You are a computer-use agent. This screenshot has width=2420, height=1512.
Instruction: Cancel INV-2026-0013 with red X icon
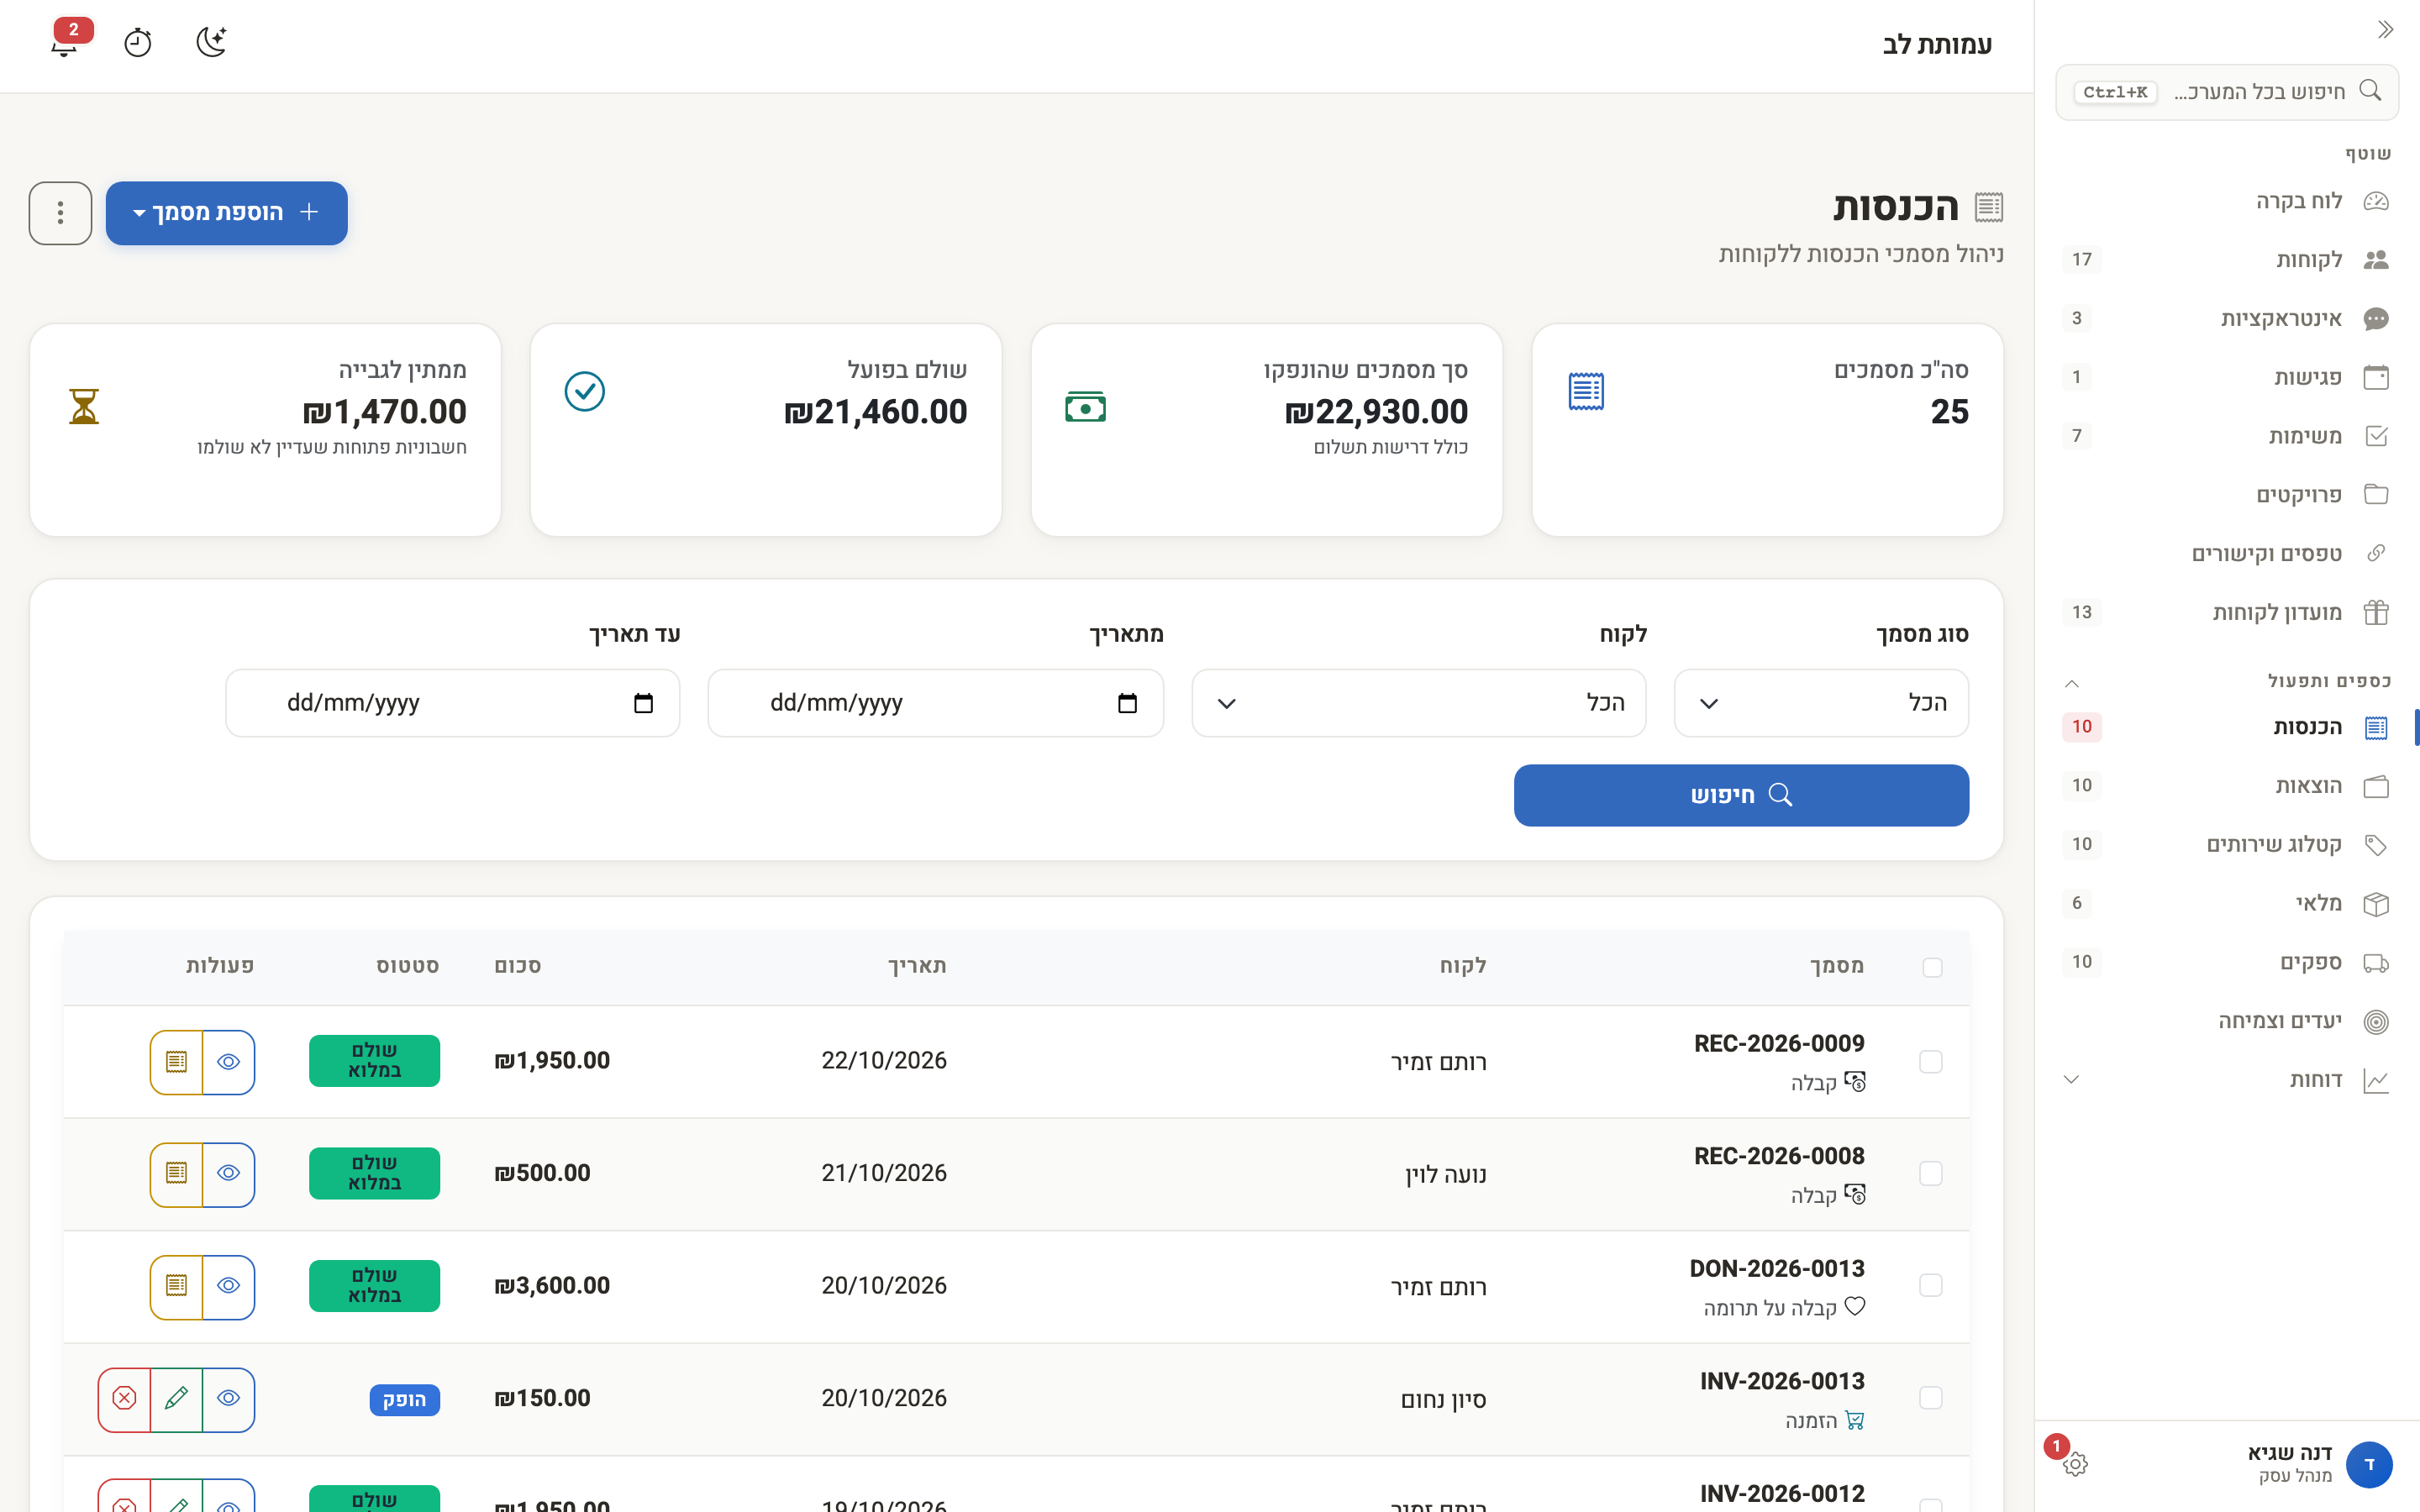click(125, 1399)
